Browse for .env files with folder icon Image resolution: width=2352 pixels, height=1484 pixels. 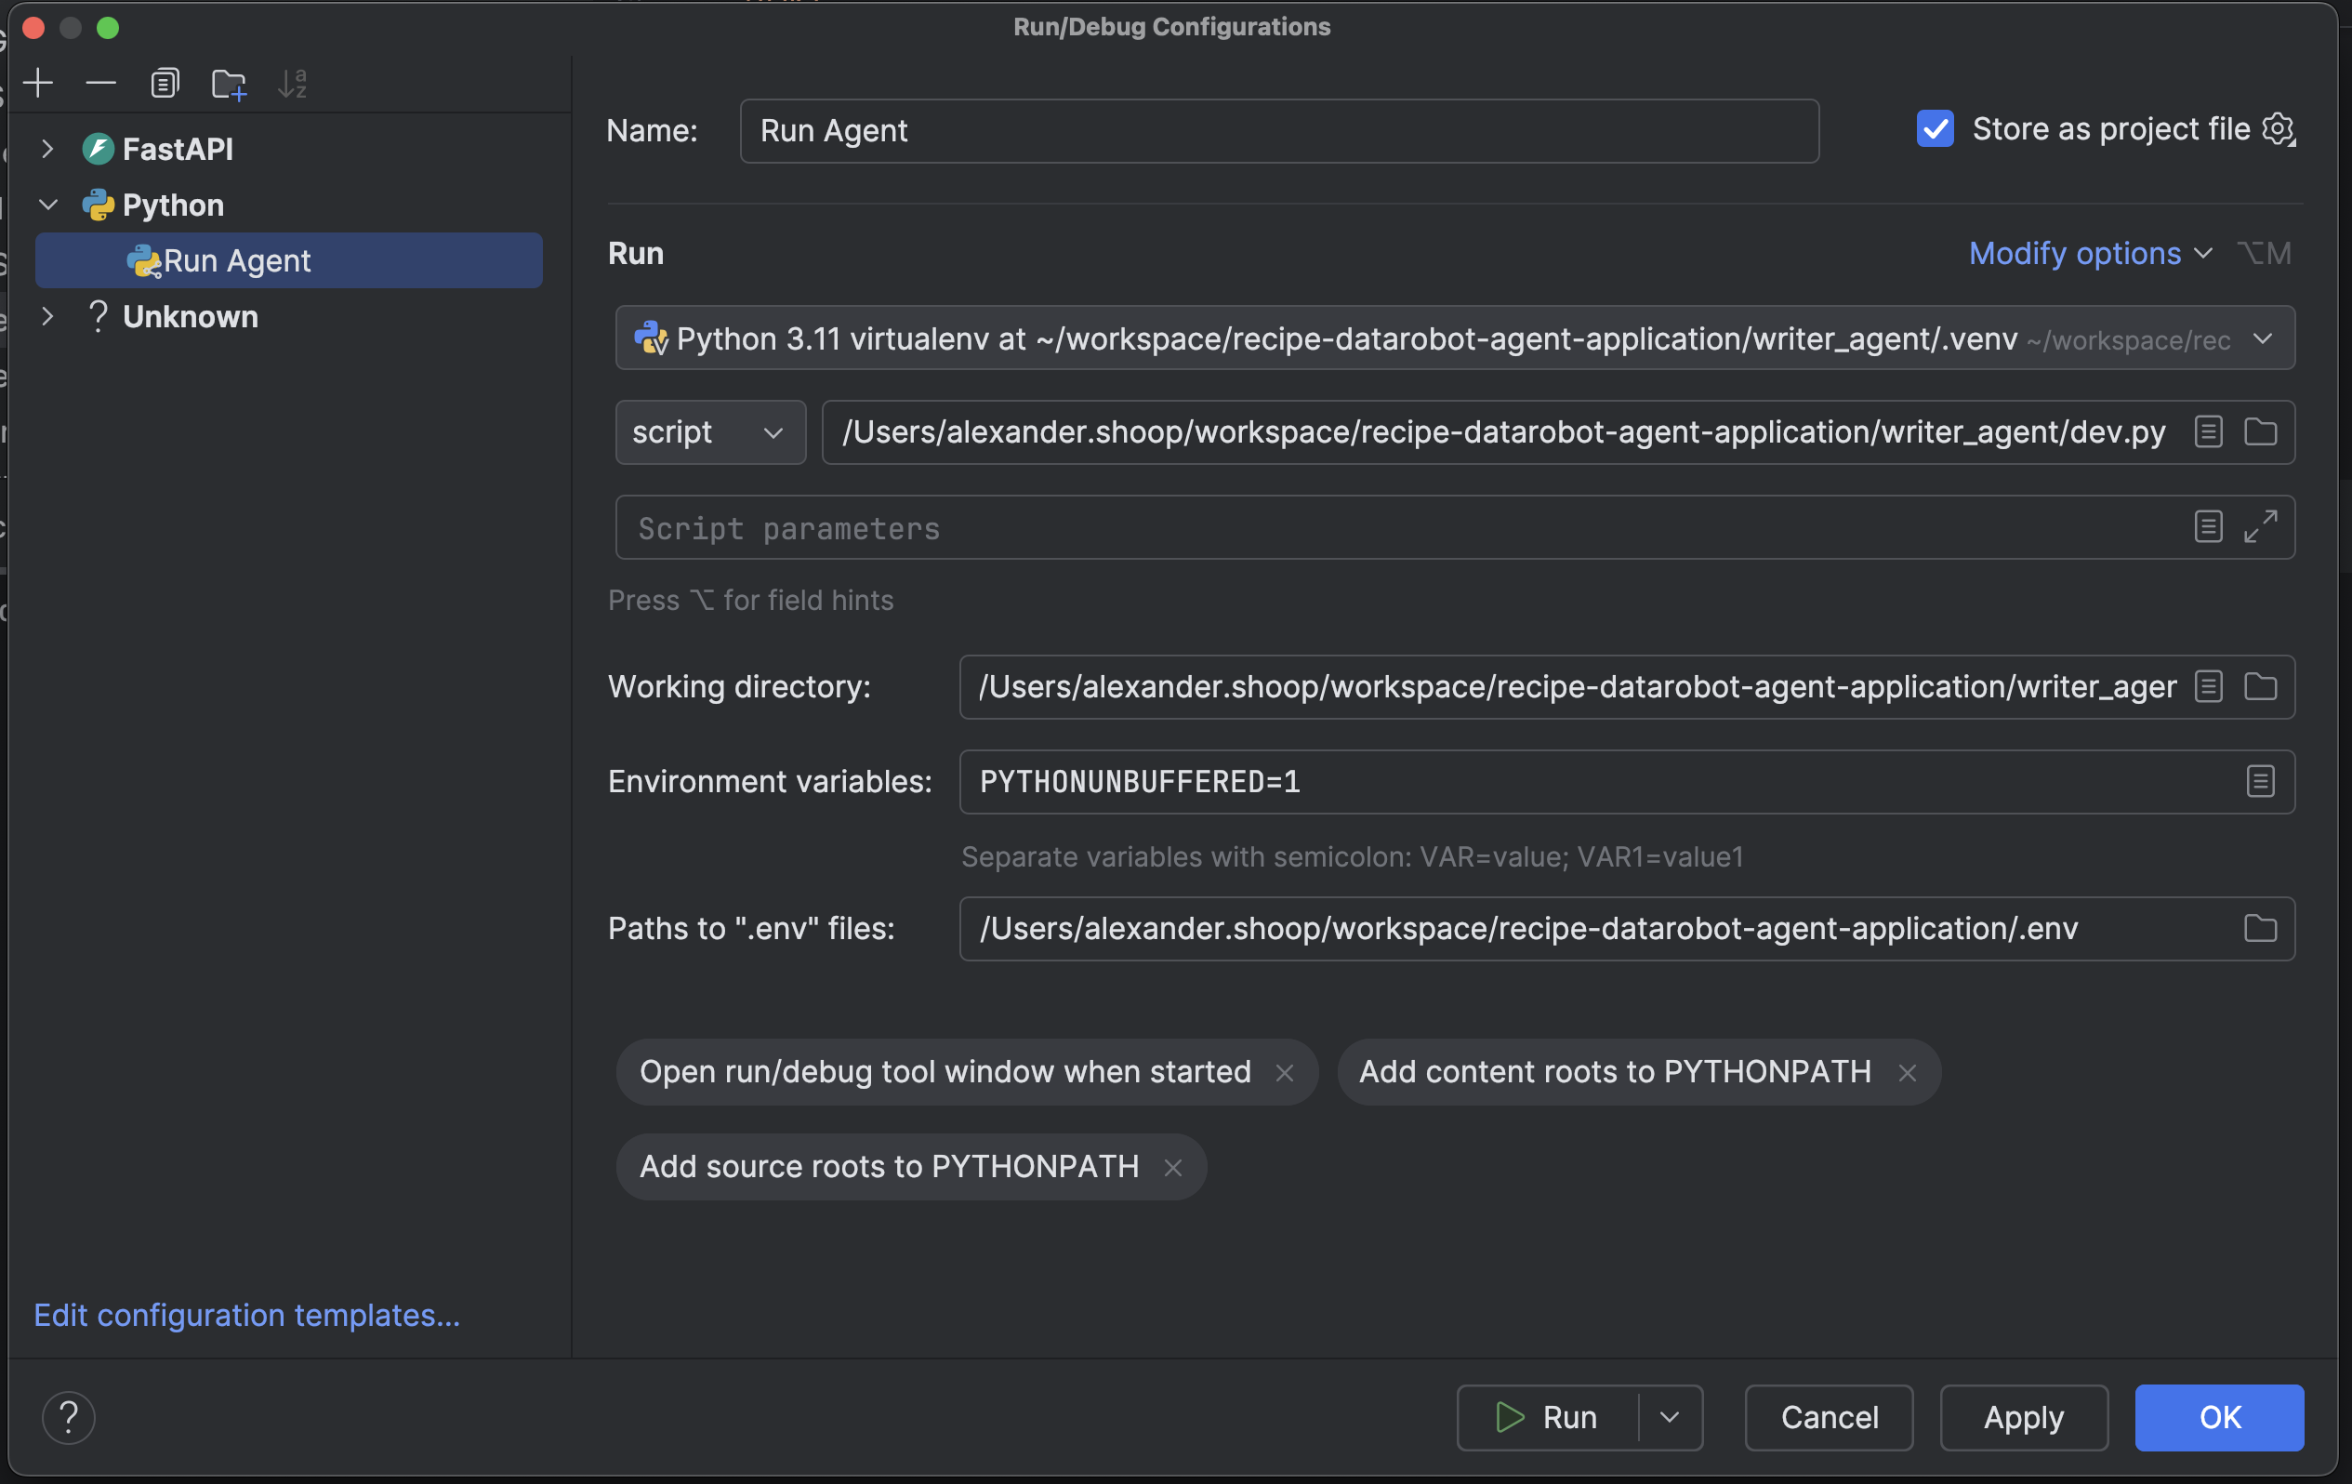coord(2260,928)
